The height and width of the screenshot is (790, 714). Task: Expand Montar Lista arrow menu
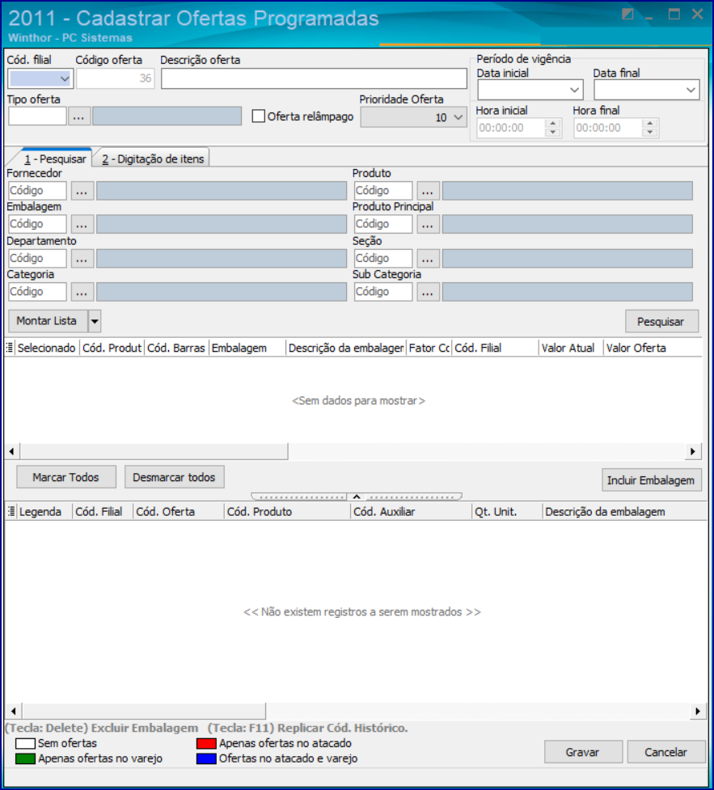tap(95, 321)
